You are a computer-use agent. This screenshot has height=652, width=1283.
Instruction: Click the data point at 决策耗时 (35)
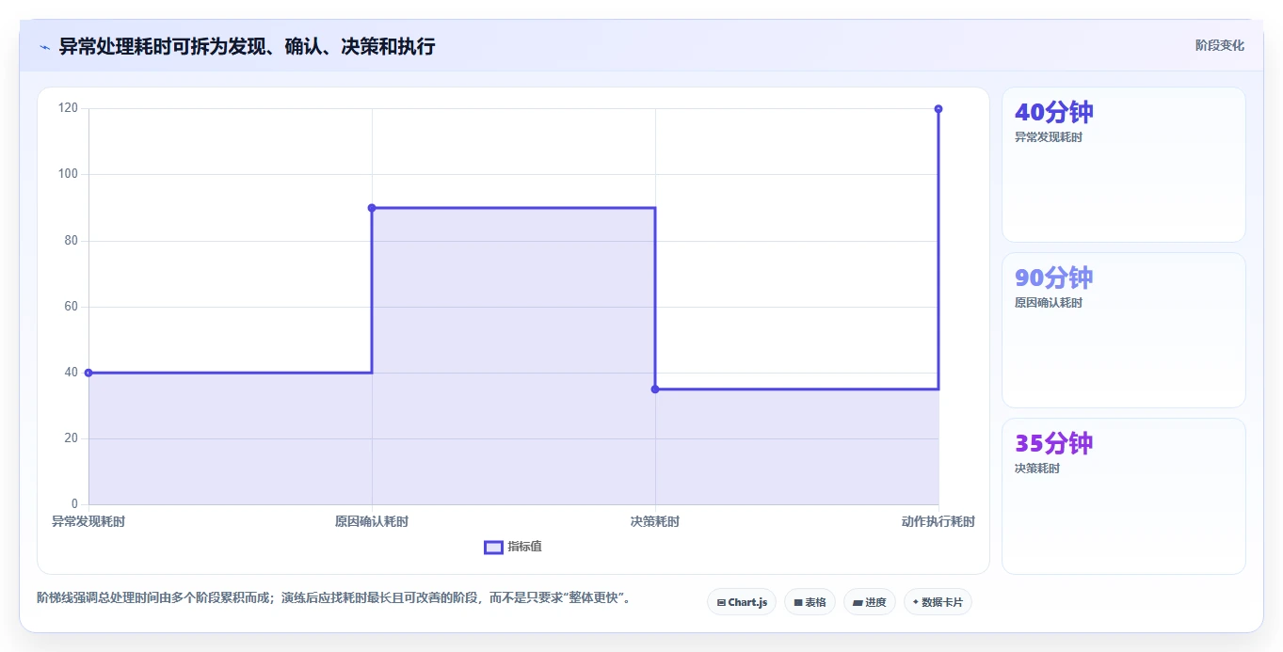655,390
